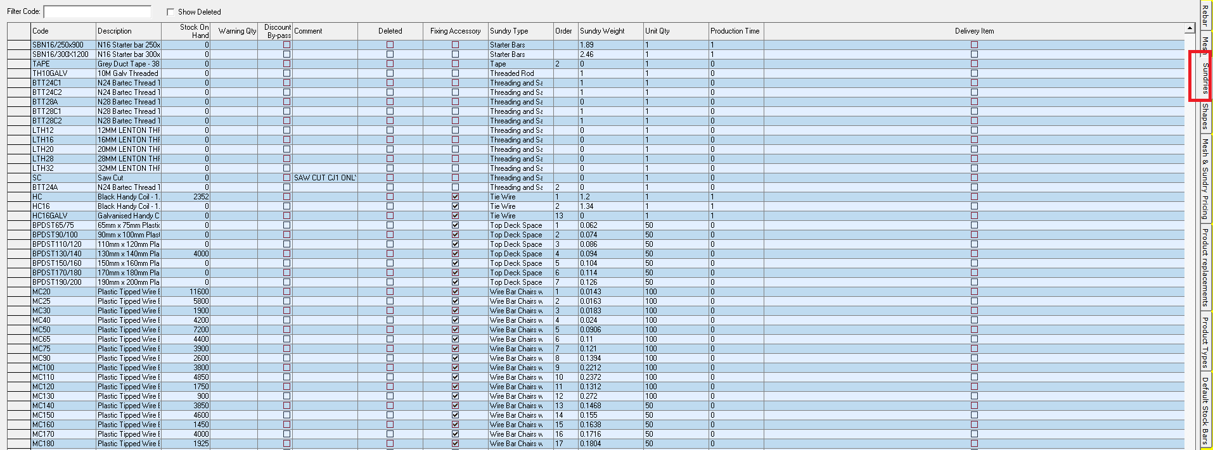Click the stock on hand value 7200
This screenshot has width=1213, height=450.
point(186,330)
